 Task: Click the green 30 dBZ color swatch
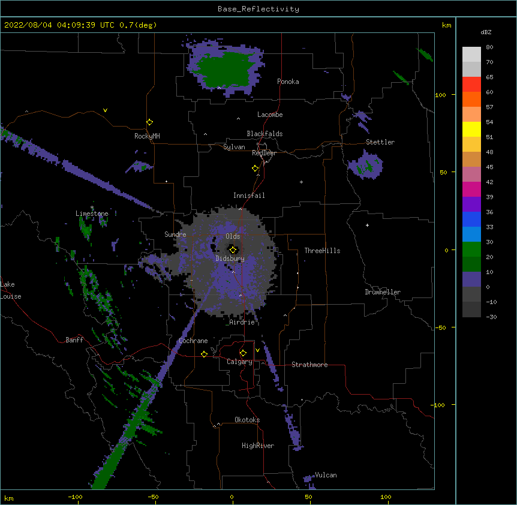click(x=471, y=250)
